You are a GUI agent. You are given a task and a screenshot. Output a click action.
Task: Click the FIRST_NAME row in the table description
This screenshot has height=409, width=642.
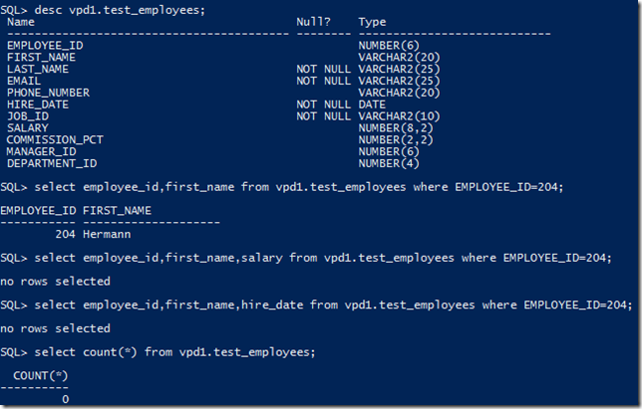coord(223,57)
